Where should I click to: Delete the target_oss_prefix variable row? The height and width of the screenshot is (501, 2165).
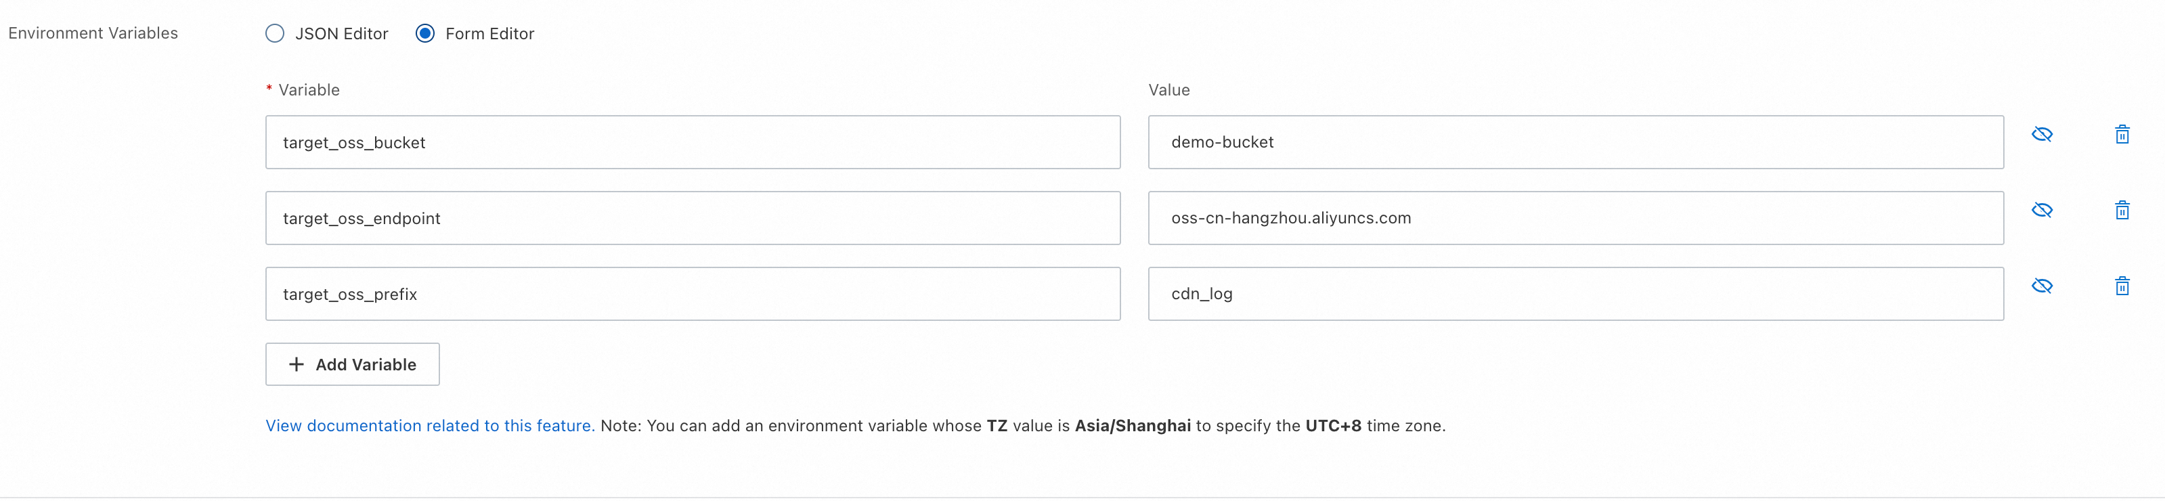click(x=2121, y=286)
